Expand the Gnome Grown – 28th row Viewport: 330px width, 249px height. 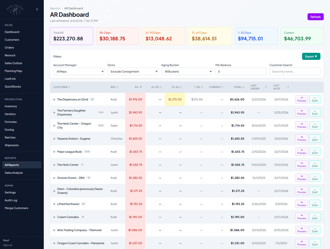[54, 178]
